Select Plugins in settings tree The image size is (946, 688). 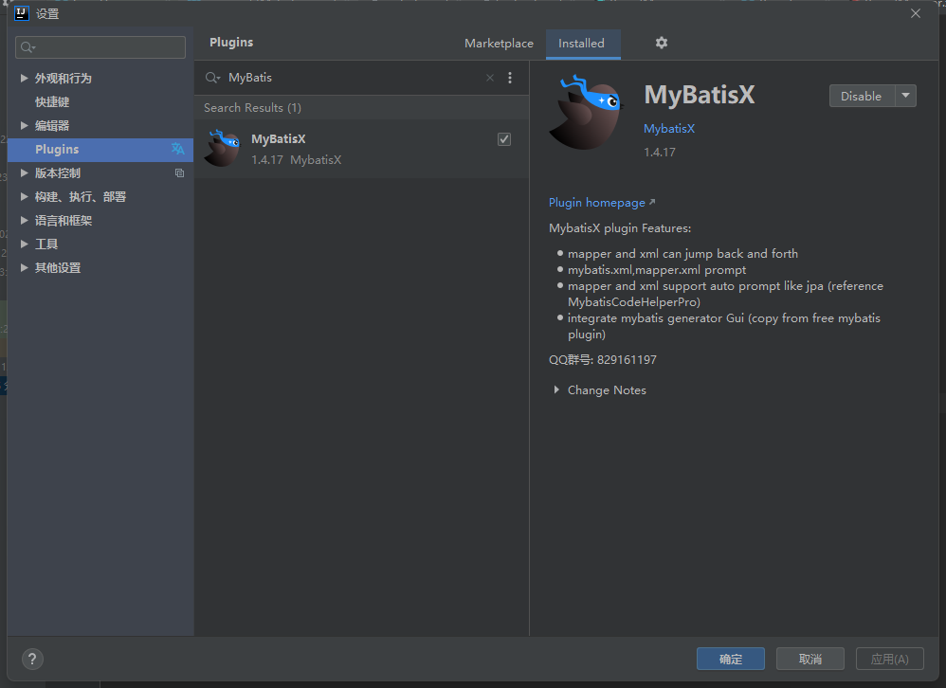(100, 150)
